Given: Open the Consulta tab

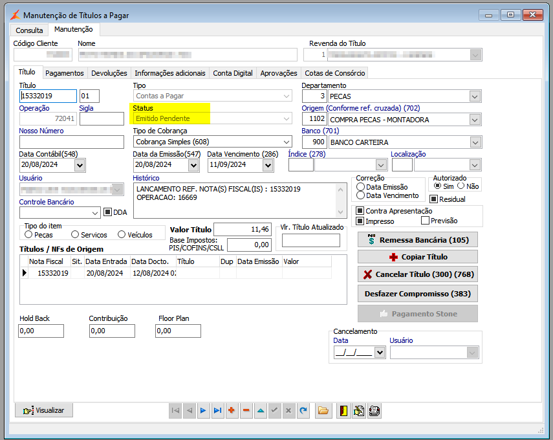Looking at the screenshot, I should [29, 30].
